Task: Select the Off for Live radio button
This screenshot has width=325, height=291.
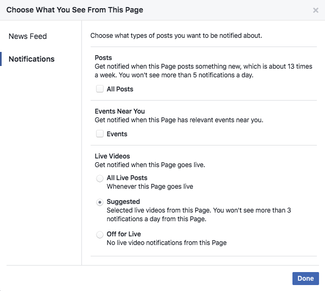Action: point(100,235)
